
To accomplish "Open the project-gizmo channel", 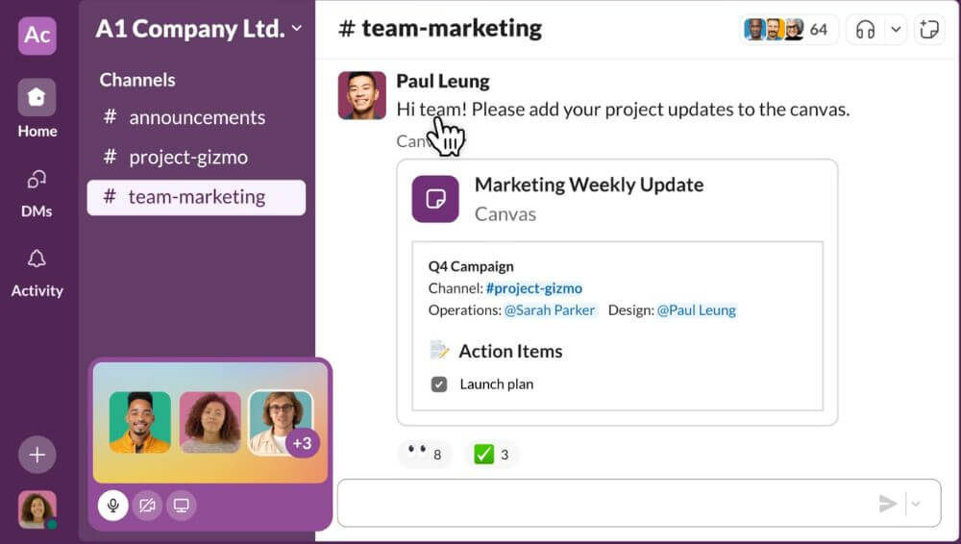I will 196,157.
